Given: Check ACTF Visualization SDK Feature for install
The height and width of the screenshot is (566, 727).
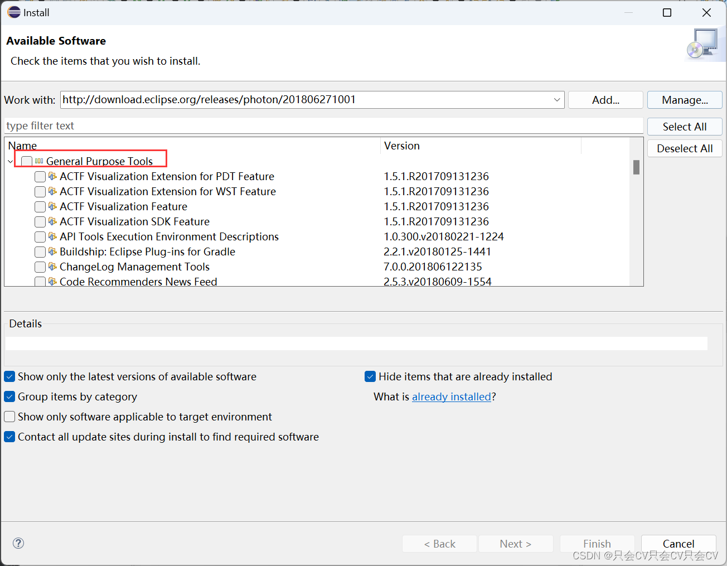Looking at the screenshot, I should (40, 221).
